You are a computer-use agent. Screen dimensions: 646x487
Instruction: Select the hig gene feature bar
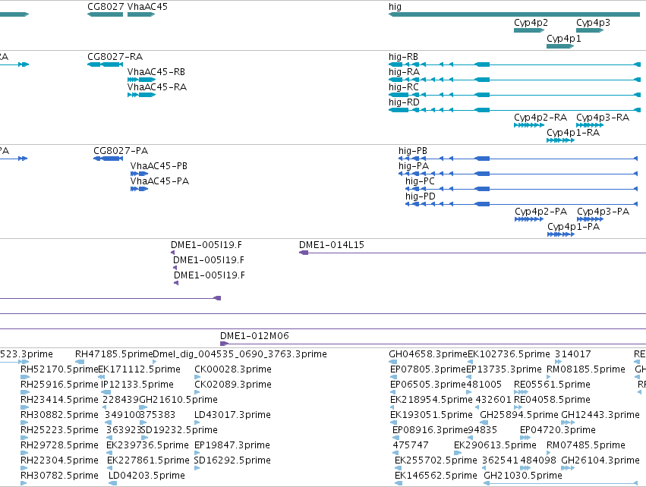pyautogui.click(x=514, y=14)
